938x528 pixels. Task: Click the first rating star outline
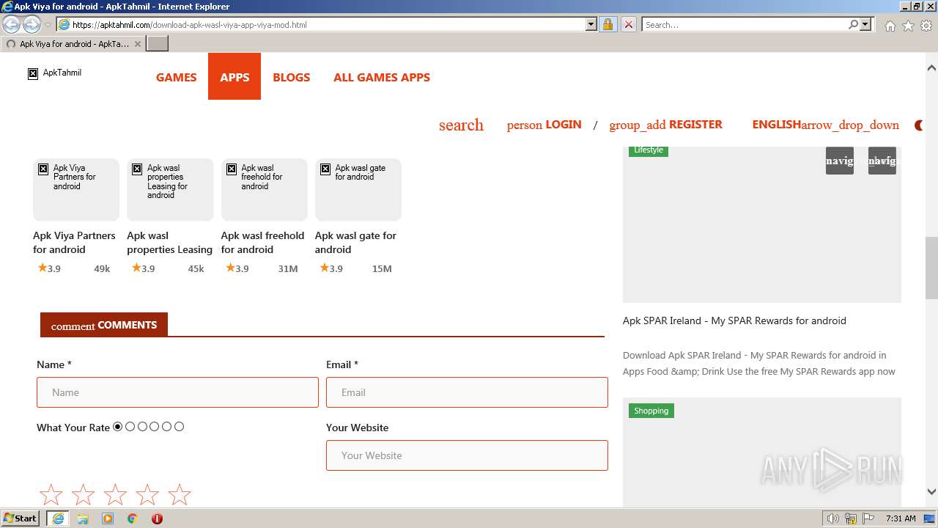pyautogui.click(x=51, y=495)
